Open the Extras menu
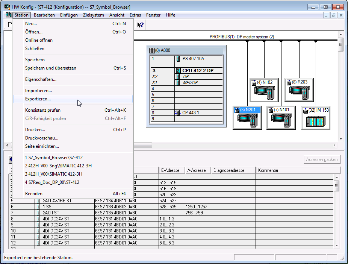Image resolution: width=348 pixels, height=264 pixels. click(135, 15)
